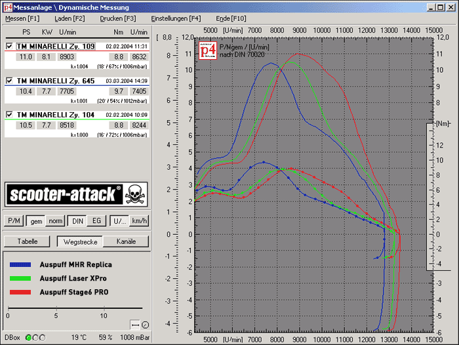Uncheck TM MINARELLI Zy. 645 measurement
Screen dimensions: 459x345
[9, 81]
